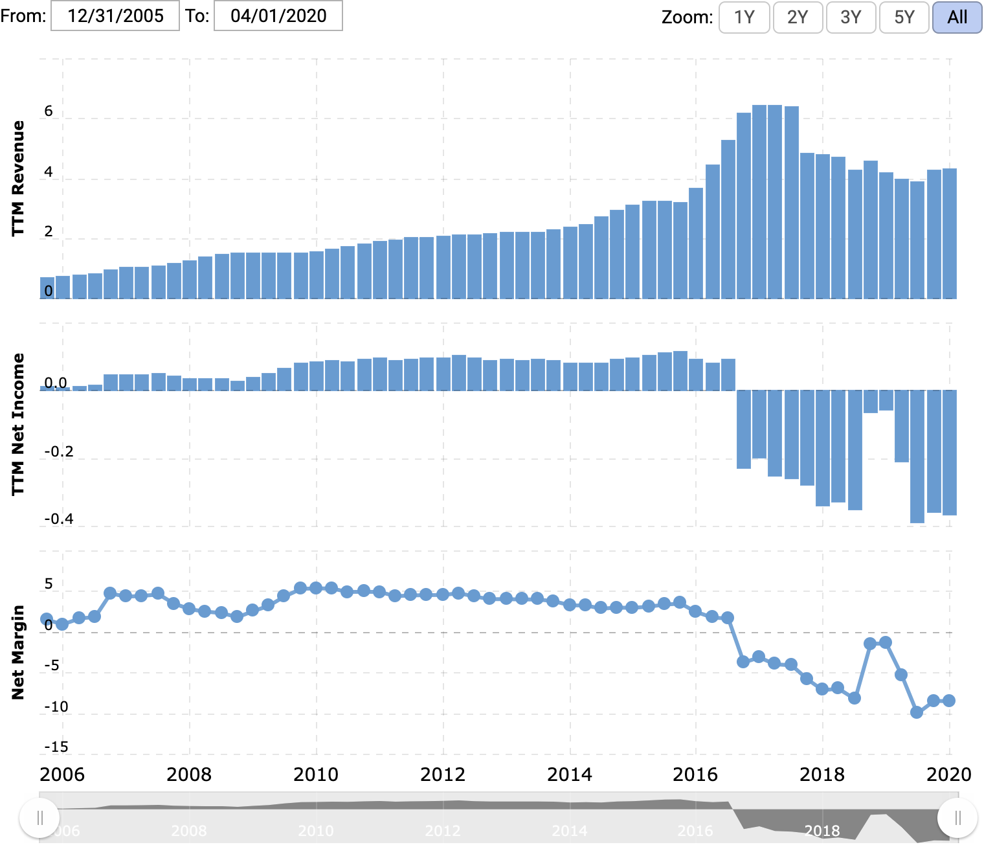Click the right navigator range handle

point(957,818)
